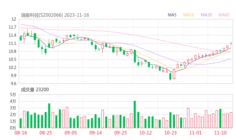The height and width of the screenshot is (140, 236).
Task: Click the 09-25 date label
Action: 121,133
